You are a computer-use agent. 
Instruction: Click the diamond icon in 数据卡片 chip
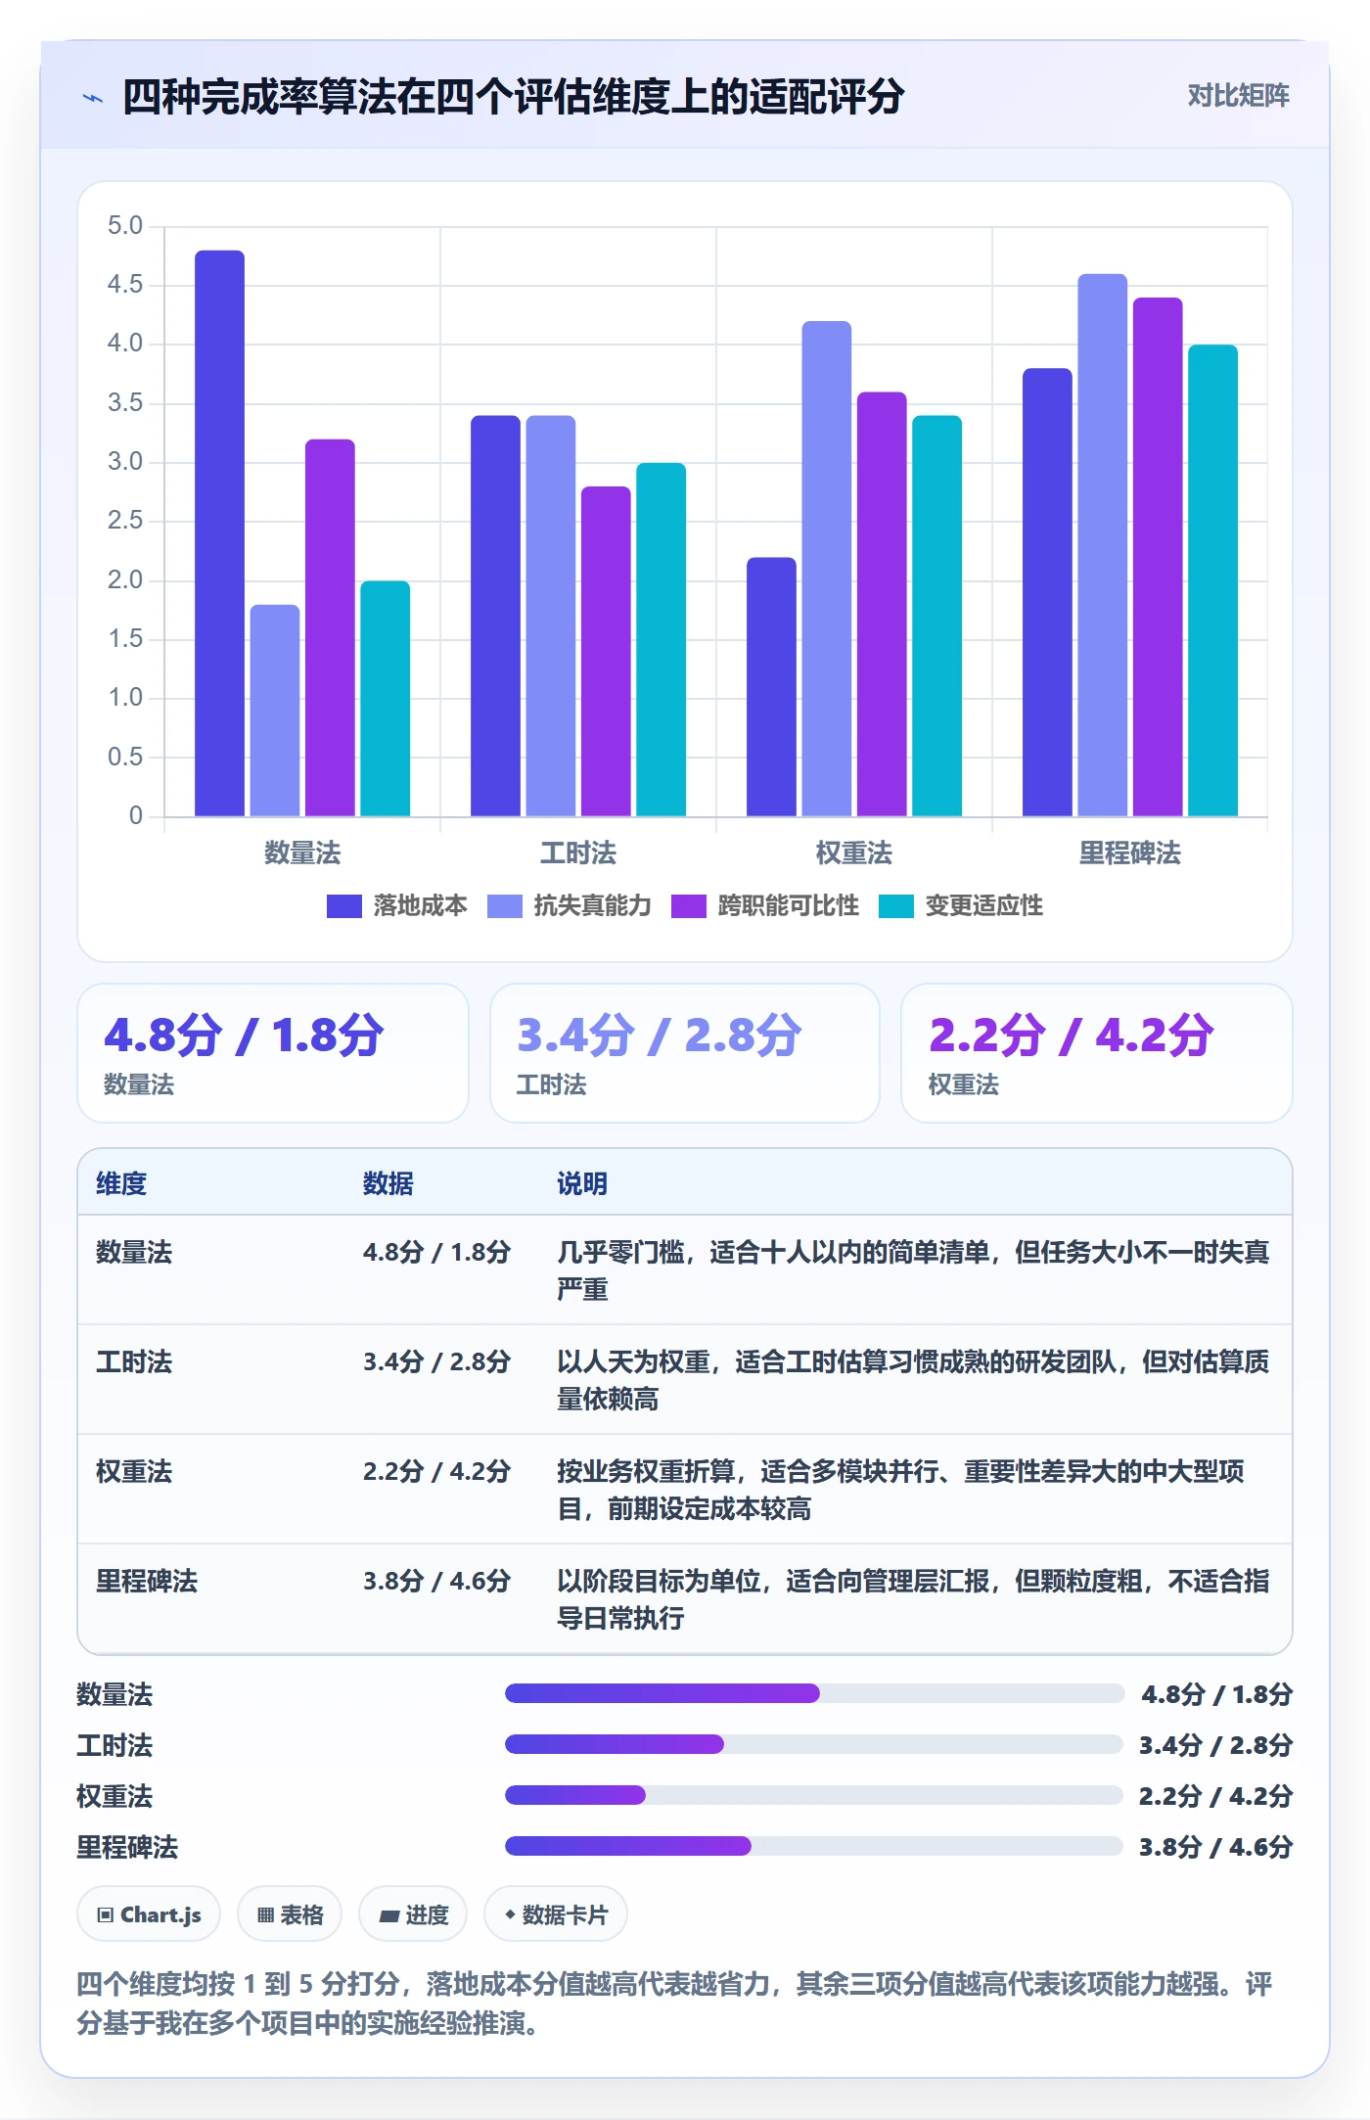(510, 1914)
